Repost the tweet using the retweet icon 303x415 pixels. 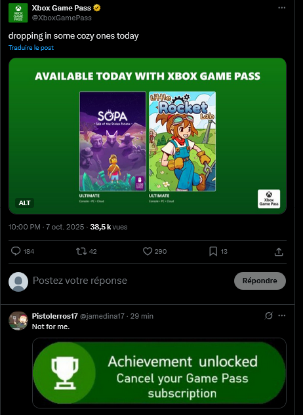click(x=81, y=251)
